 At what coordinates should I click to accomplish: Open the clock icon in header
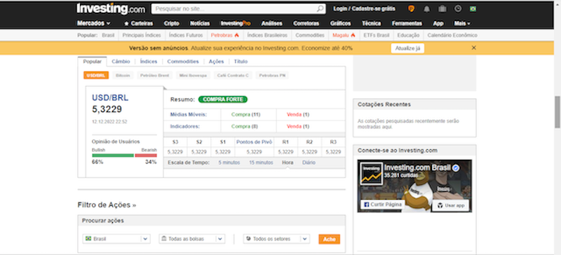[458, 9]
